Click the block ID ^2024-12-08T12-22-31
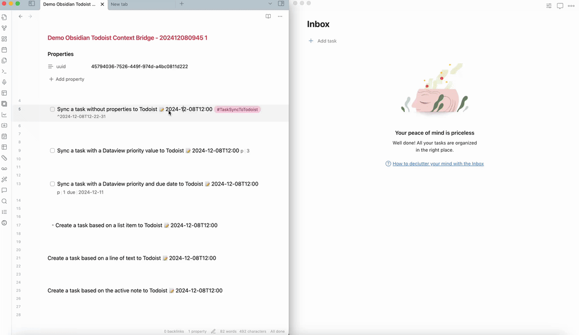This screenshot has height=335, width=579. [x=81, y=117]
